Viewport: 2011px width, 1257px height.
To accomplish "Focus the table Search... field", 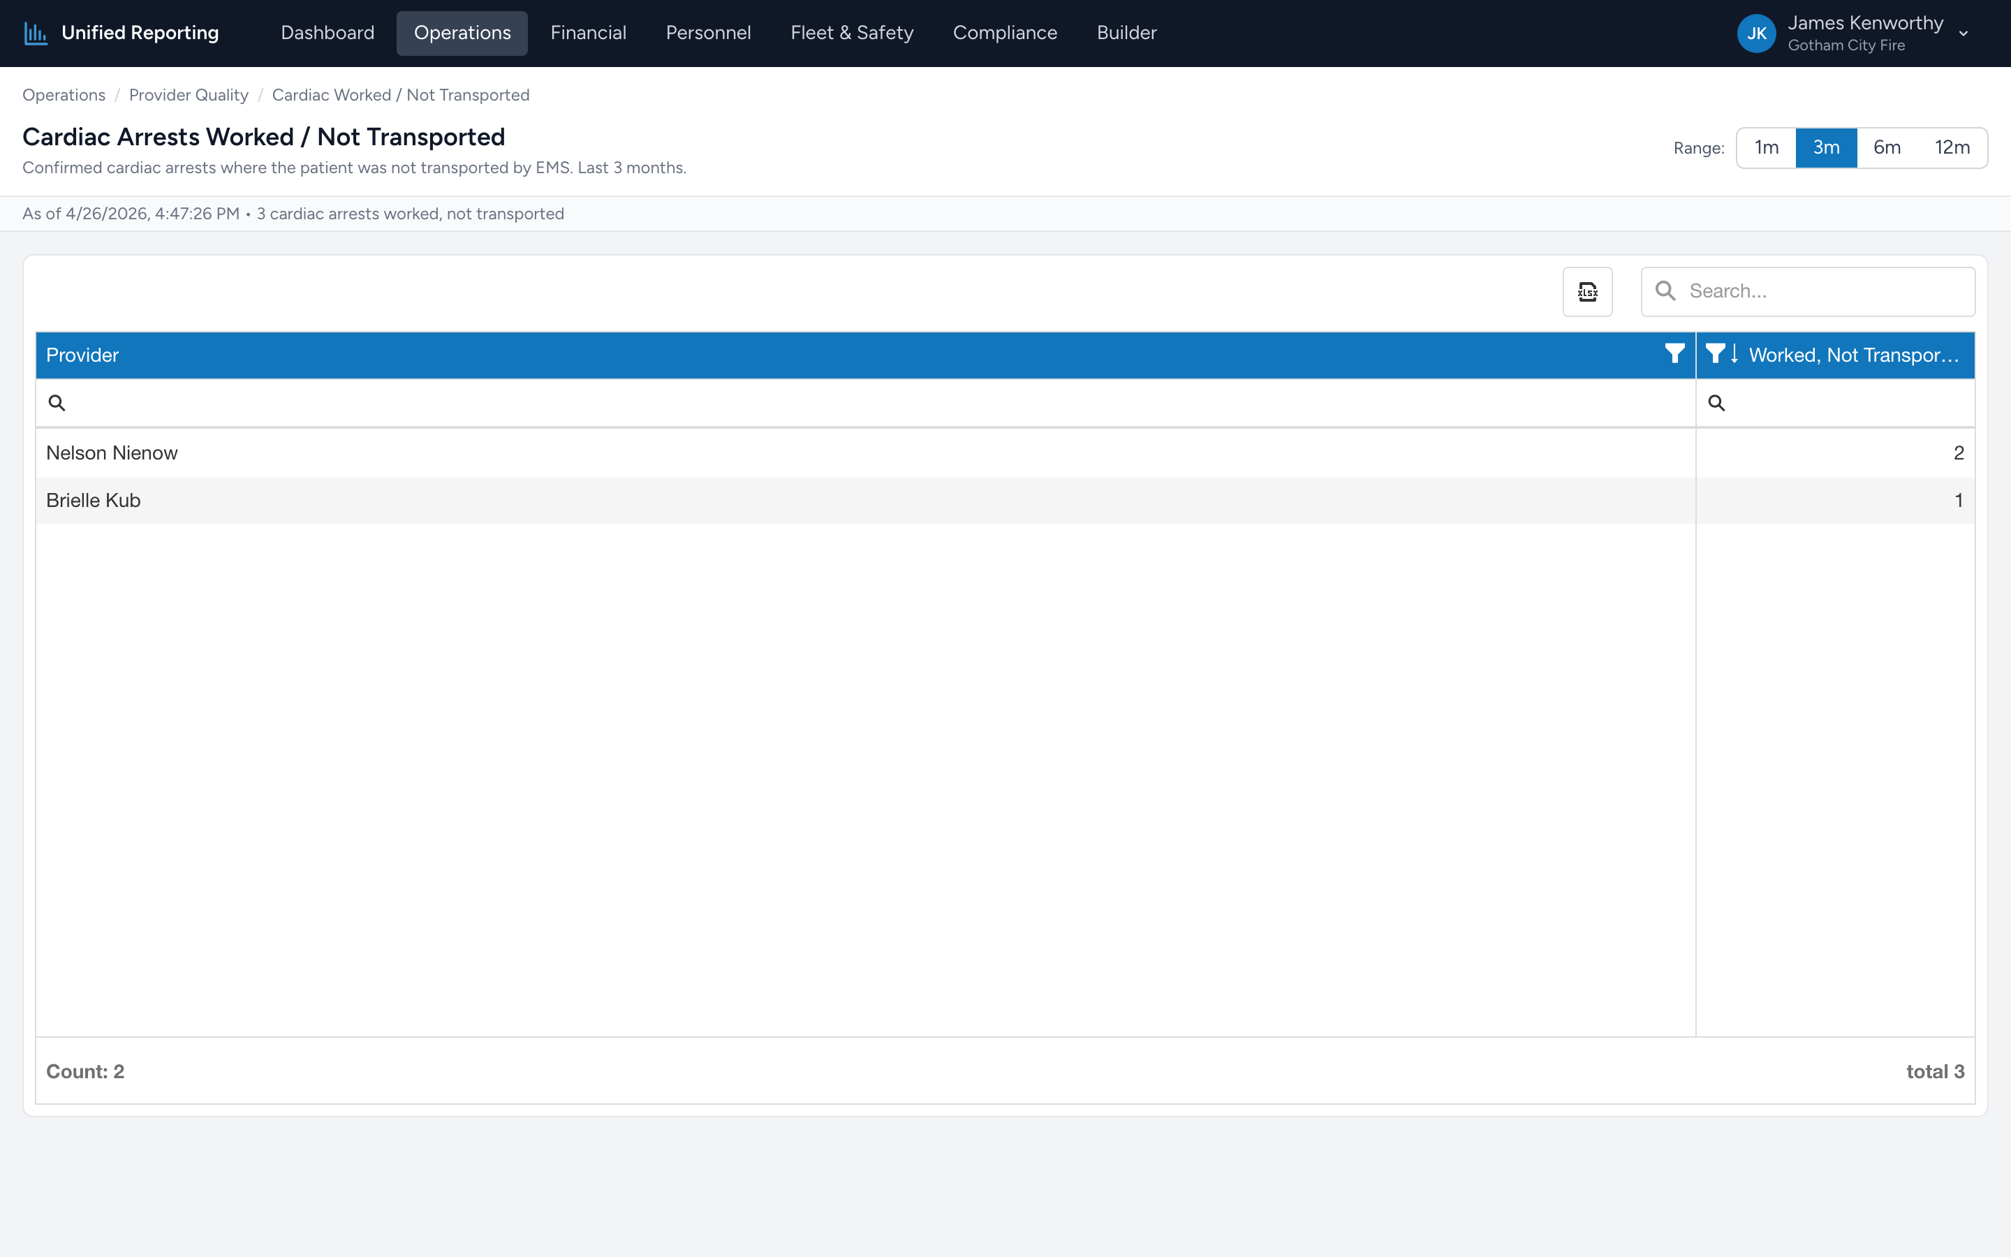I will click(1807, 292).
